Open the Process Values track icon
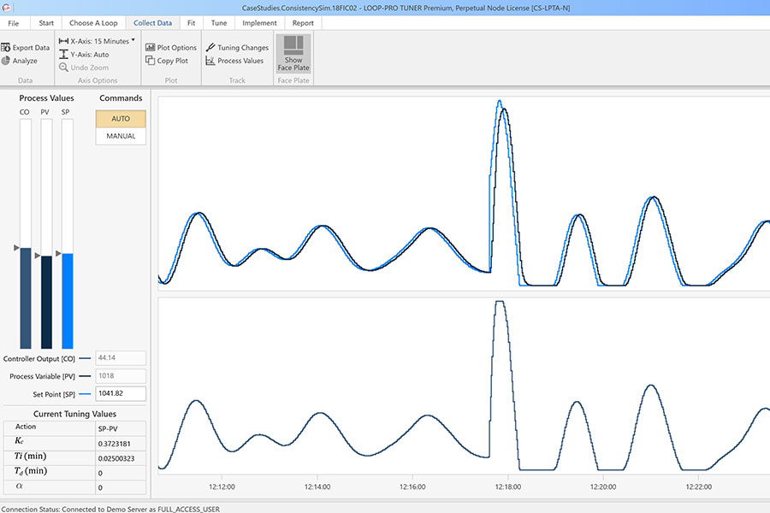770x513 pixels. (234, 60)
